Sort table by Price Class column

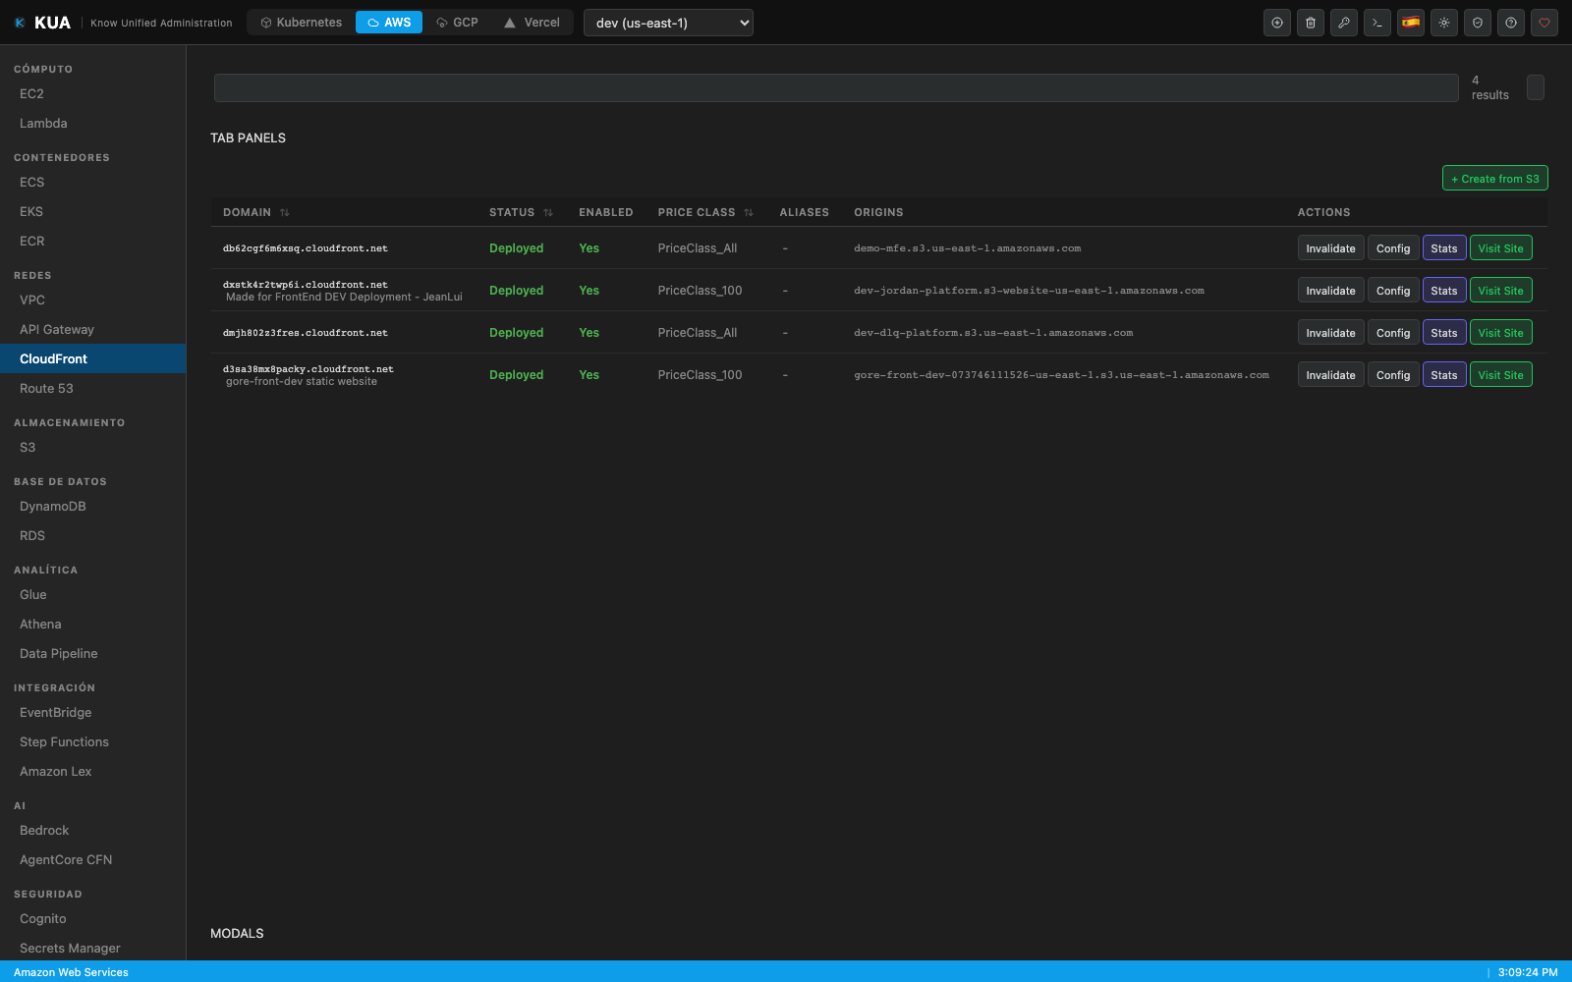coord(705,212)
